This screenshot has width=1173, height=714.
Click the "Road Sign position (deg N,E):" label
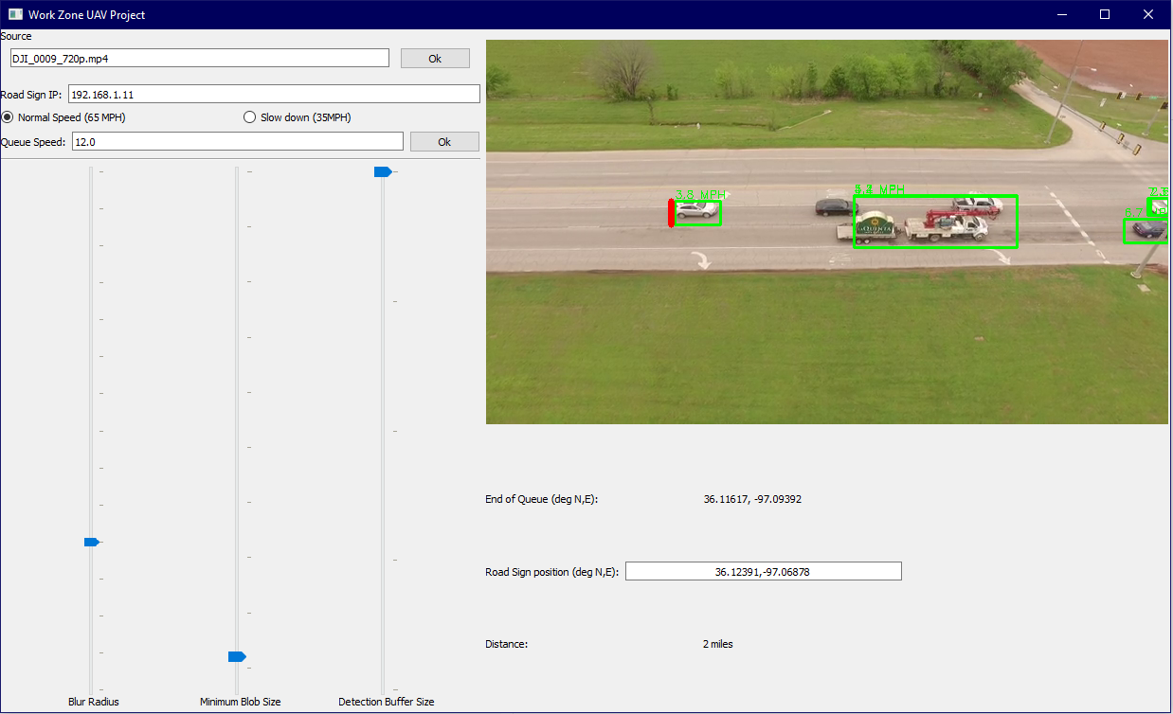551,572
